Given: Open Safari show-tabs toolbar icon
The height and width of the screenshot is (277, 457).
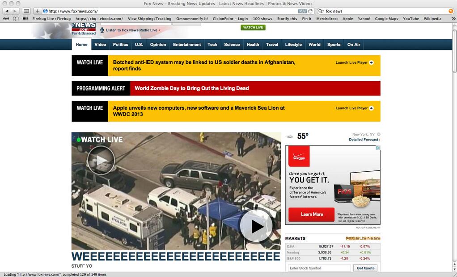Looking at the screenshot, I should point(26,11).
